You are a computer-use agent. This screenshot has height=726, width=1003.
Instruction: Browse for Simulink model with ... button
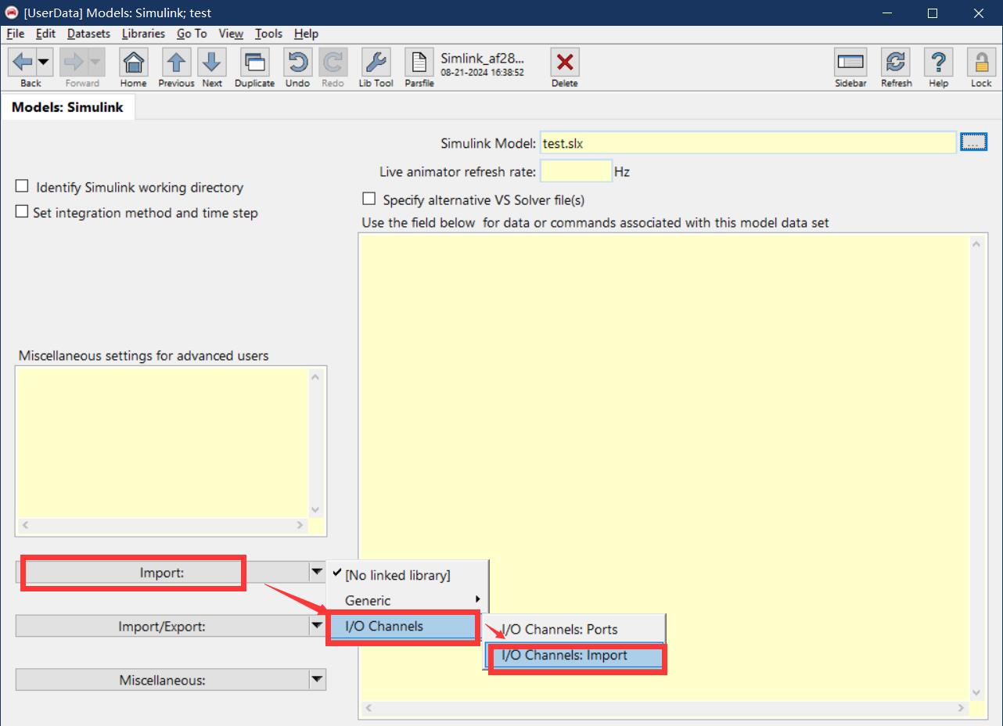click(x=974, y=142)
